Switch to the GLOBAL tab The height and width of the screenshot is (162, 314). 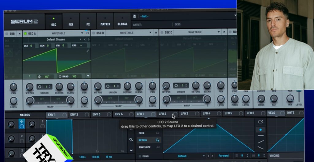[x=122, y=21]
